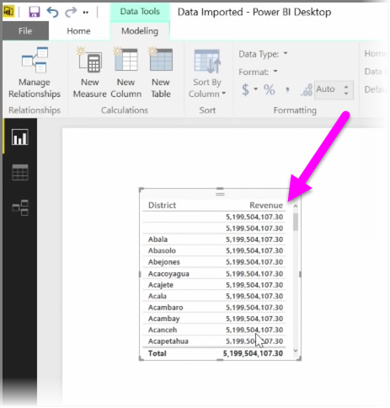
Task: Undo the last action
Action: point(52,12)
